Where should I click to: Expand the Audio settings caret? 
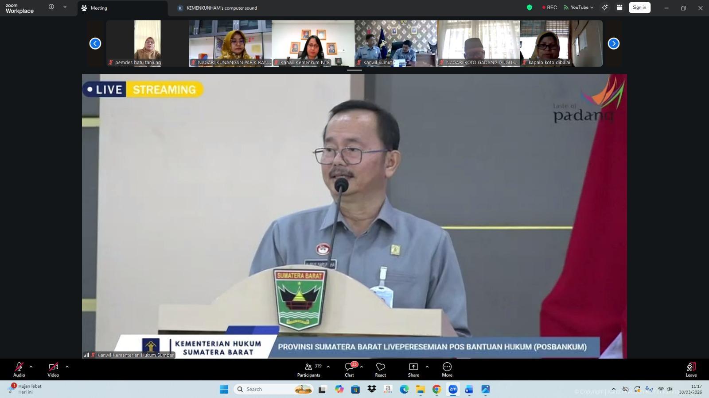pyautogui.click(x=31, y=367)
